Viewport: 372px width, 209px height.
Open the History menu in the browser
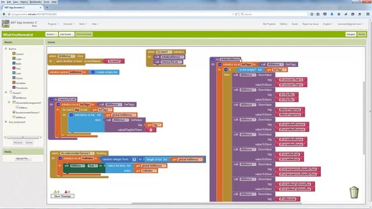[x=24, y=2]
